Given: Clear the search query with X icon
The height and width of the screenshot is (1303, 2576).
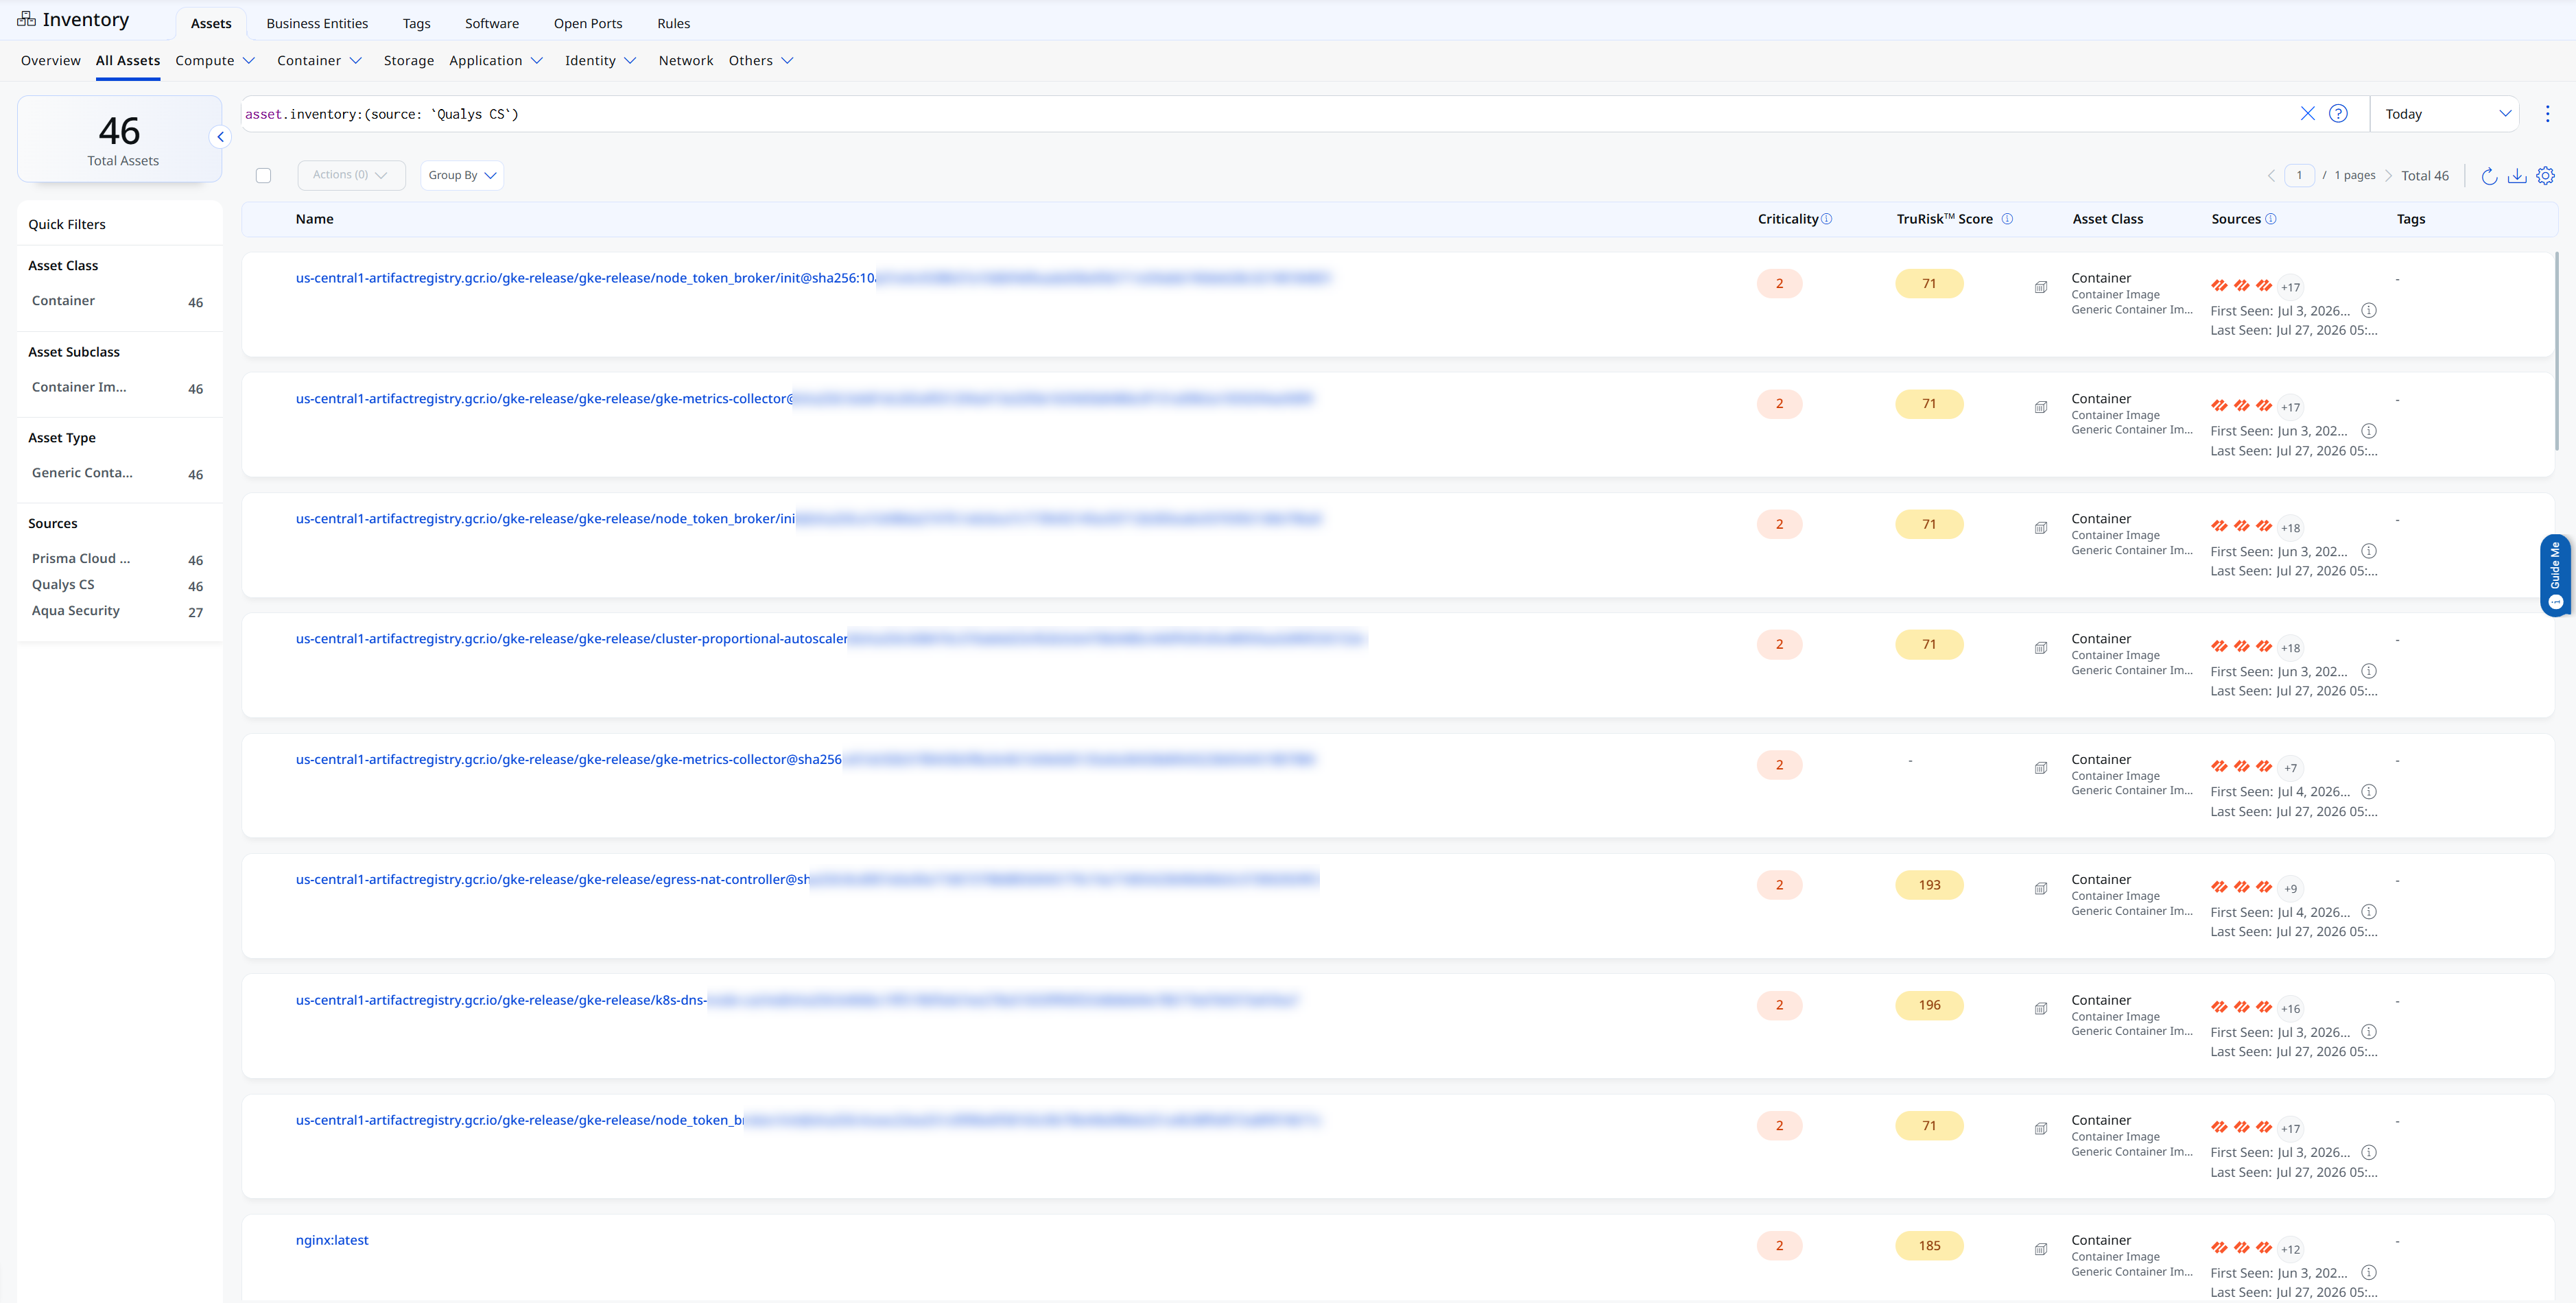Looking at the screenshot, I should 2307,114.
